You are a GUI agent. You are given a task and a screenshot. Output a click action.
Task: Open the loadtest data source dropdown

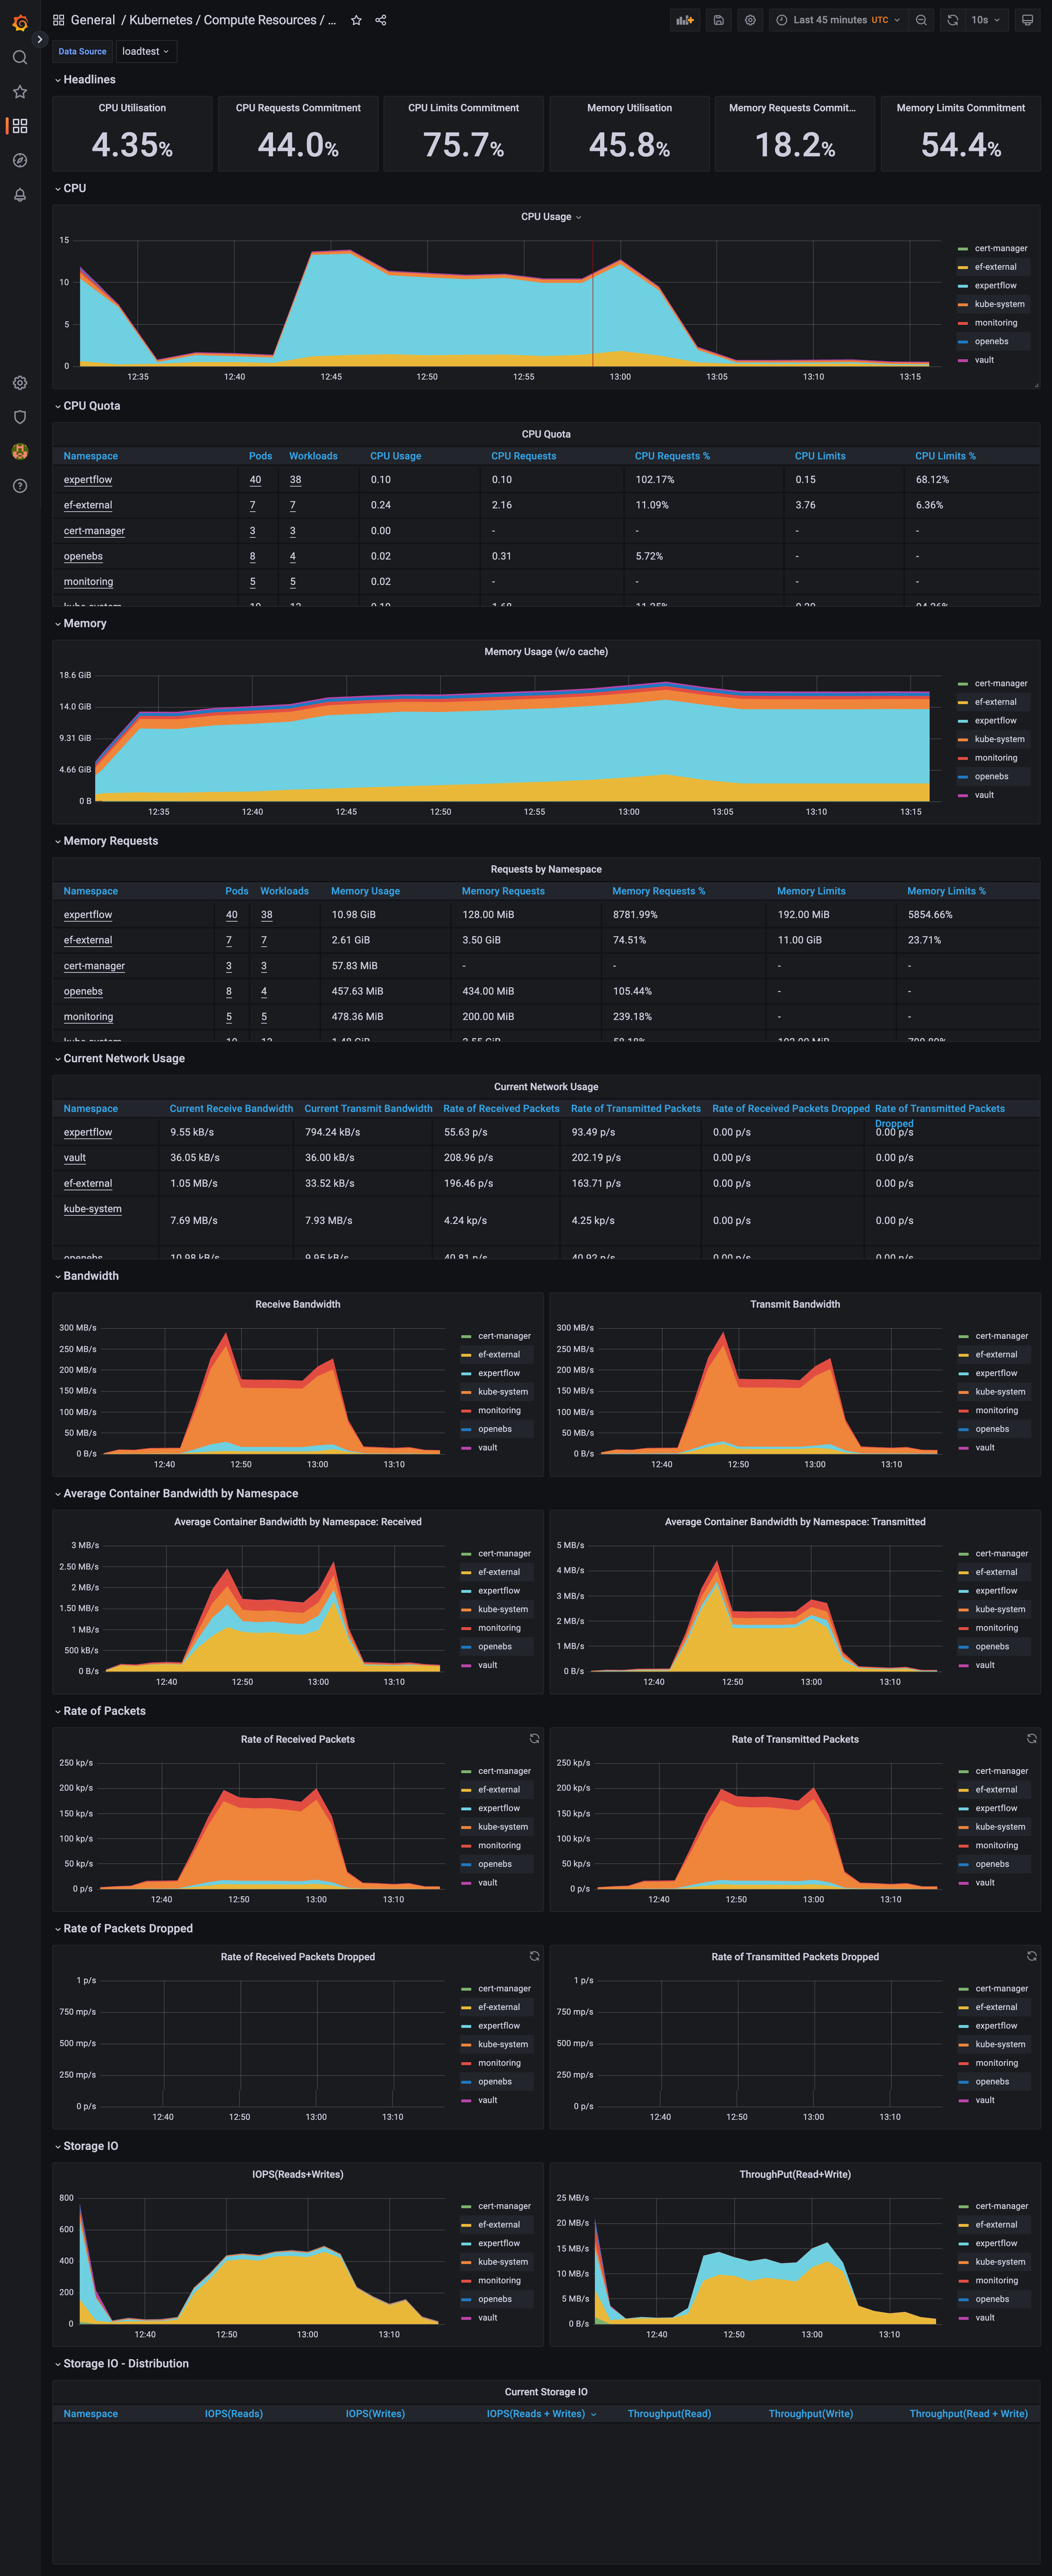tap(146, 52)
